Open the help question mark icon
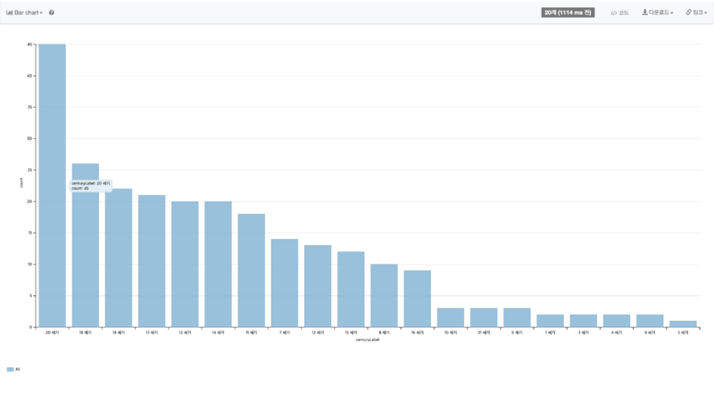The height and width of the screenshot is (401, 714). [x=52, y=12]
